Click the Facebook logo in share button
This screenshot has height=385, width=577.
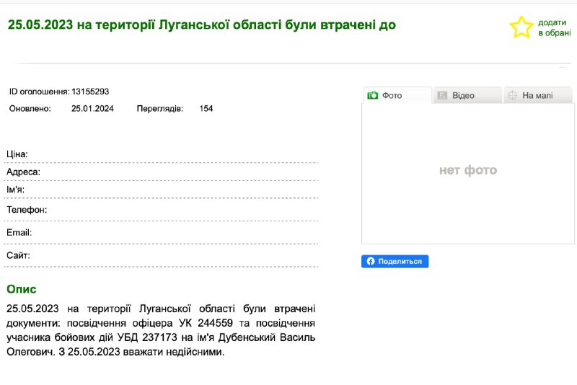[x=371, y=261]
